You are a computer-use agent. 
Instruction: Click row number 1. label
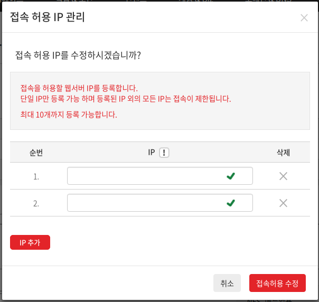click(36, 176)
